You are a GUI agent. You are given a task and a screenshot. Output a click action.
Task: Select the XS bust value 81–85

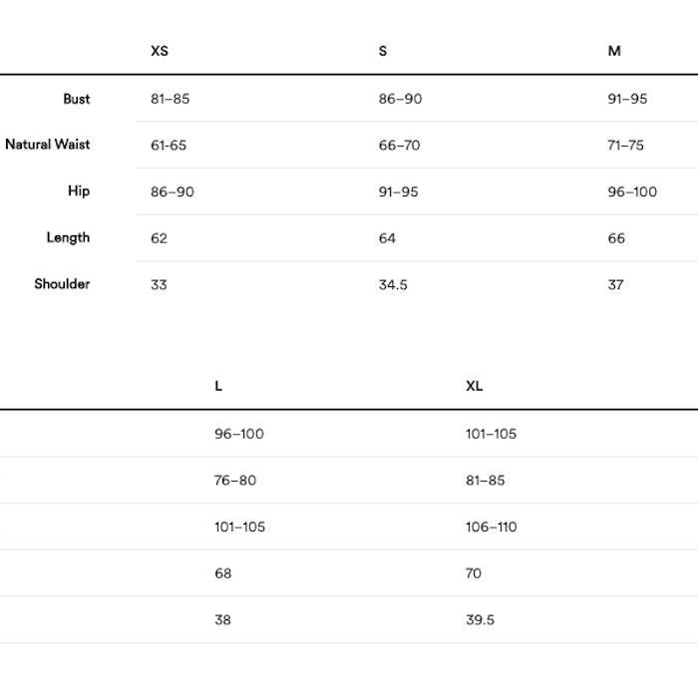171,99
